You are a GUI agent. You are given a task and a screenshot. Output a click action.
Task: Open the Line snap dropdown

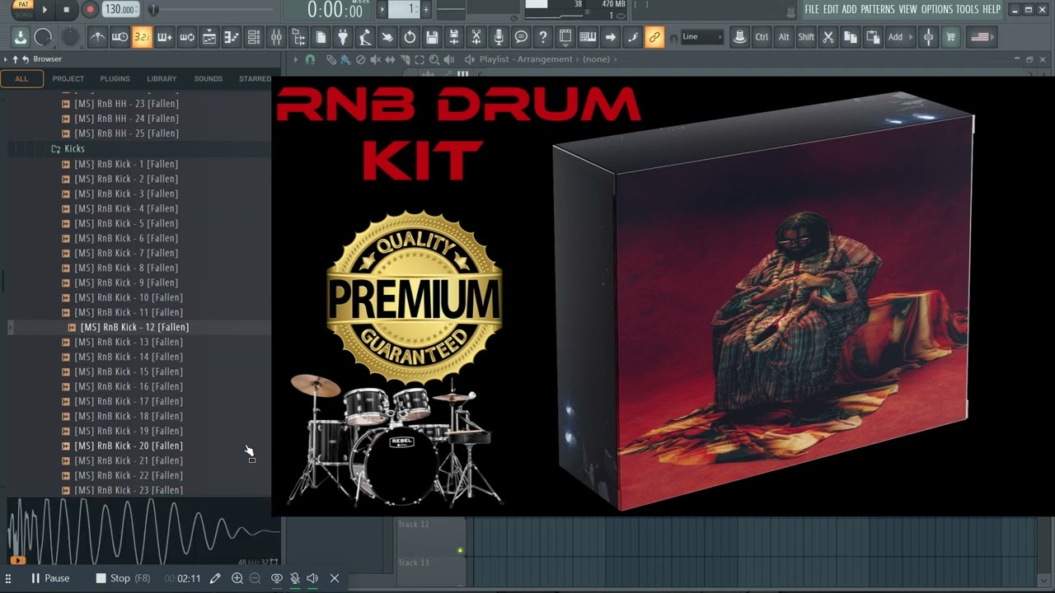pos(701,37)
